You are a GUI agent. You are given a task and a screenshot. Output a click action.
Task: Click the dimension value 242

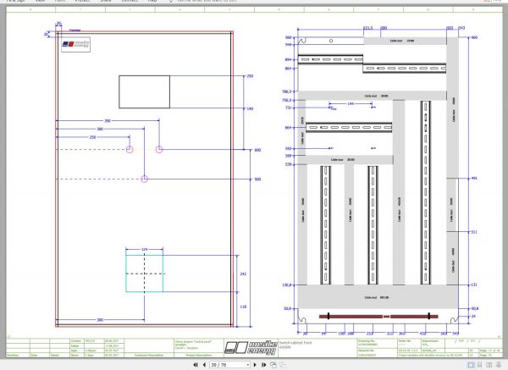(243, 273)
